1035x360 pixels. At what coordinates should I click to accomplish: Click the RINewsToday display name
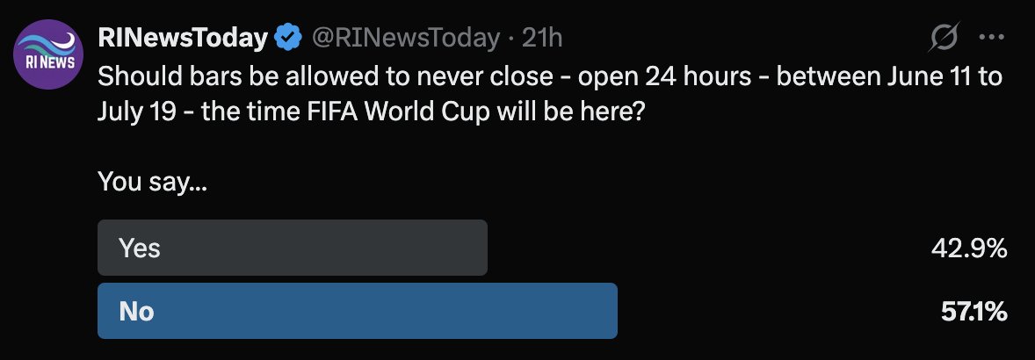click(183, 38)
